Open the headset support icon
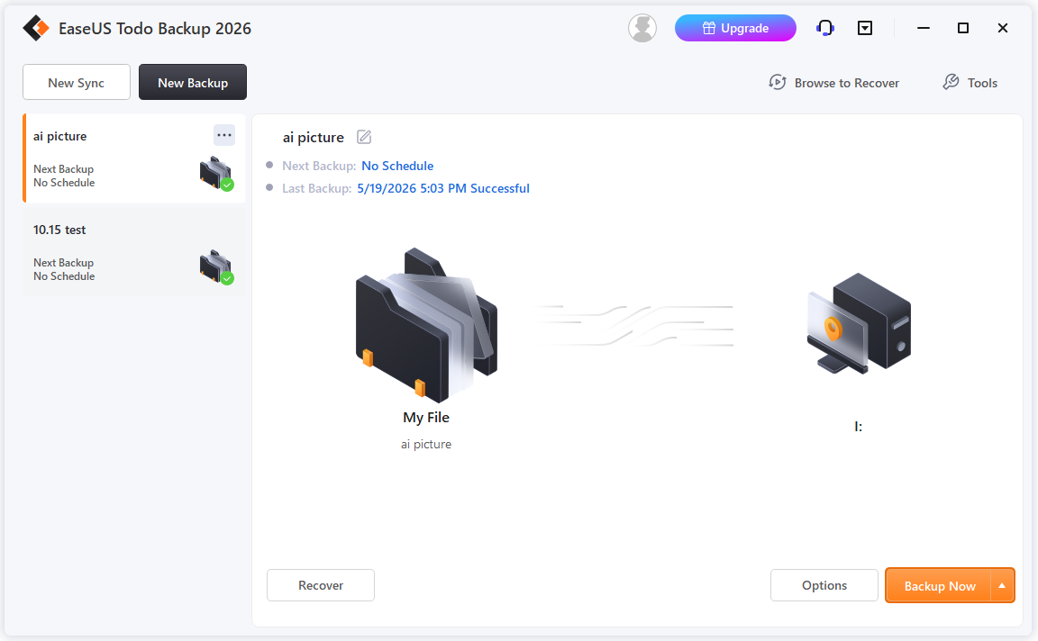The width and height of the screenshot is (1038, 641). click(824, 28)
